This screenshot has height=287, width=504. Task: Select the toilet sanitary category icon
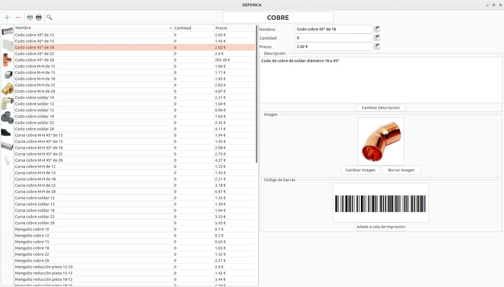pyautogui.click(x=7, y=161)
